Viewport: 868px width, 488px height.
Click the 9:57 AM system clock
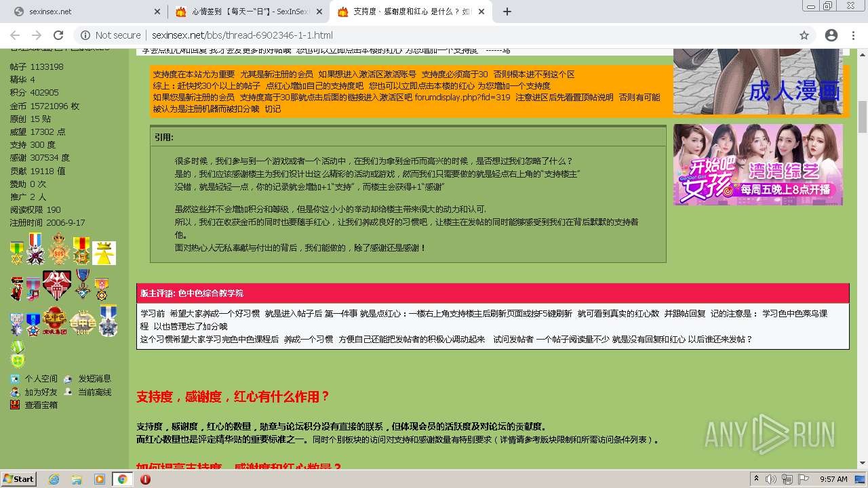click(833, 479)
